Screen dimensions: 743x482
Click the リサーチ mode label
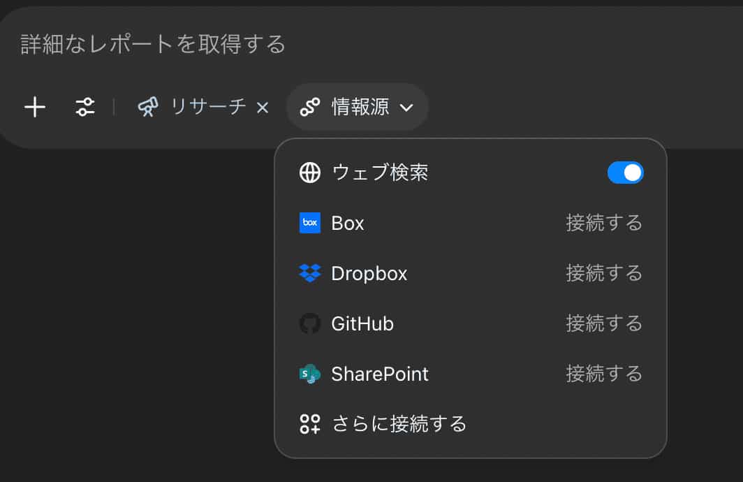209,107
